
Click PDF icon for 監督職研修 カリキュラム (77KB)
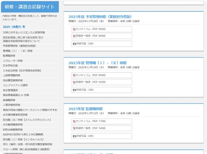tap(74, 121)
